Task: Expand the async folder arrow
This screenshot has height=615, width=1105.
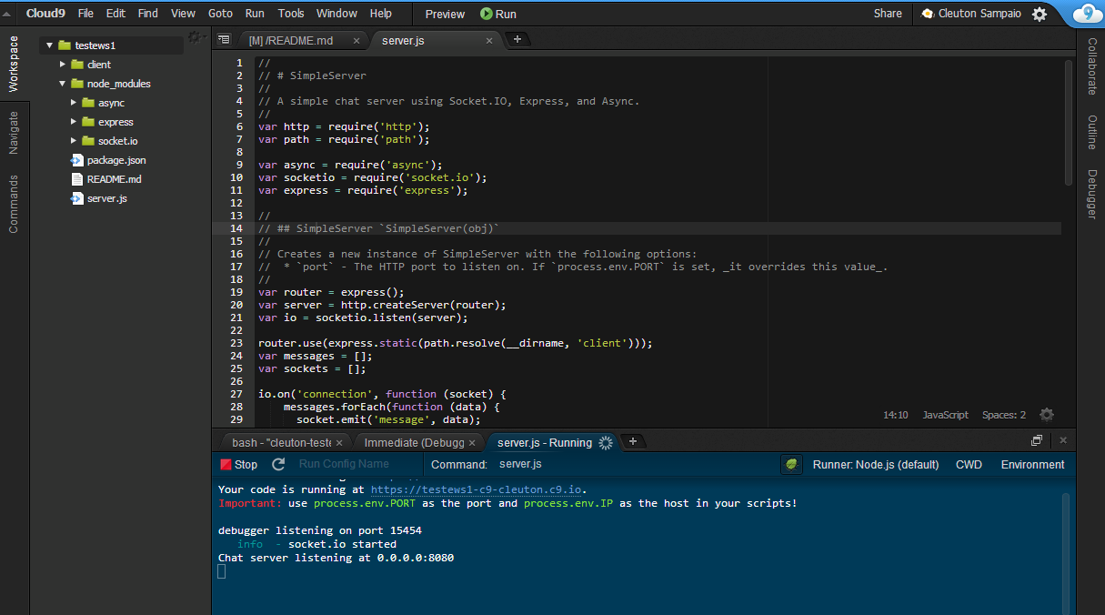Action: (x=74, y=103)
